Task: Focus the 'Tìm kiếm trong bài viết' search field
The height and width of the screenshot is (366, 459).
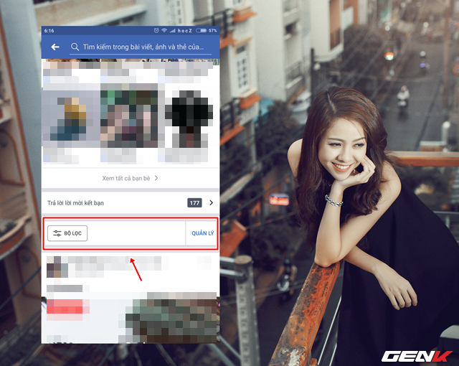Action: click(x=141, y=47)
